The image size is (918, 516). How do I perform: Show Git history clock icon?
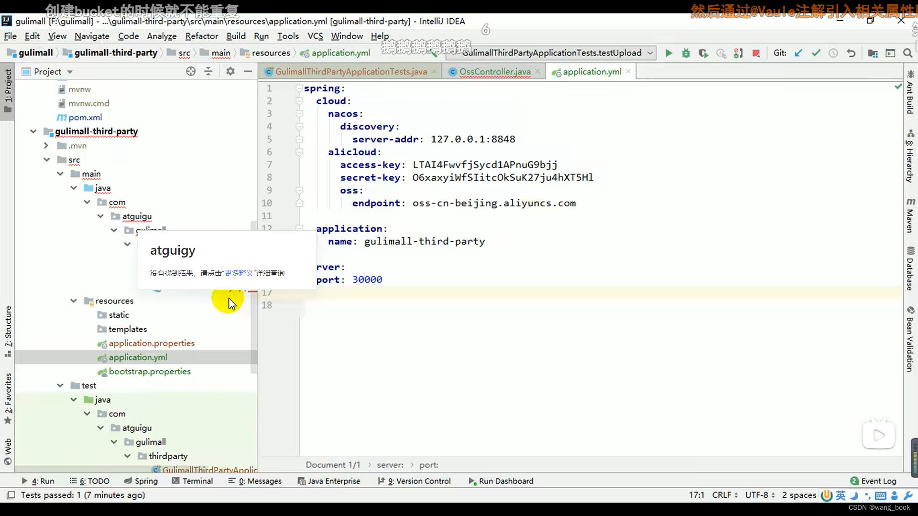pos(833,53)
